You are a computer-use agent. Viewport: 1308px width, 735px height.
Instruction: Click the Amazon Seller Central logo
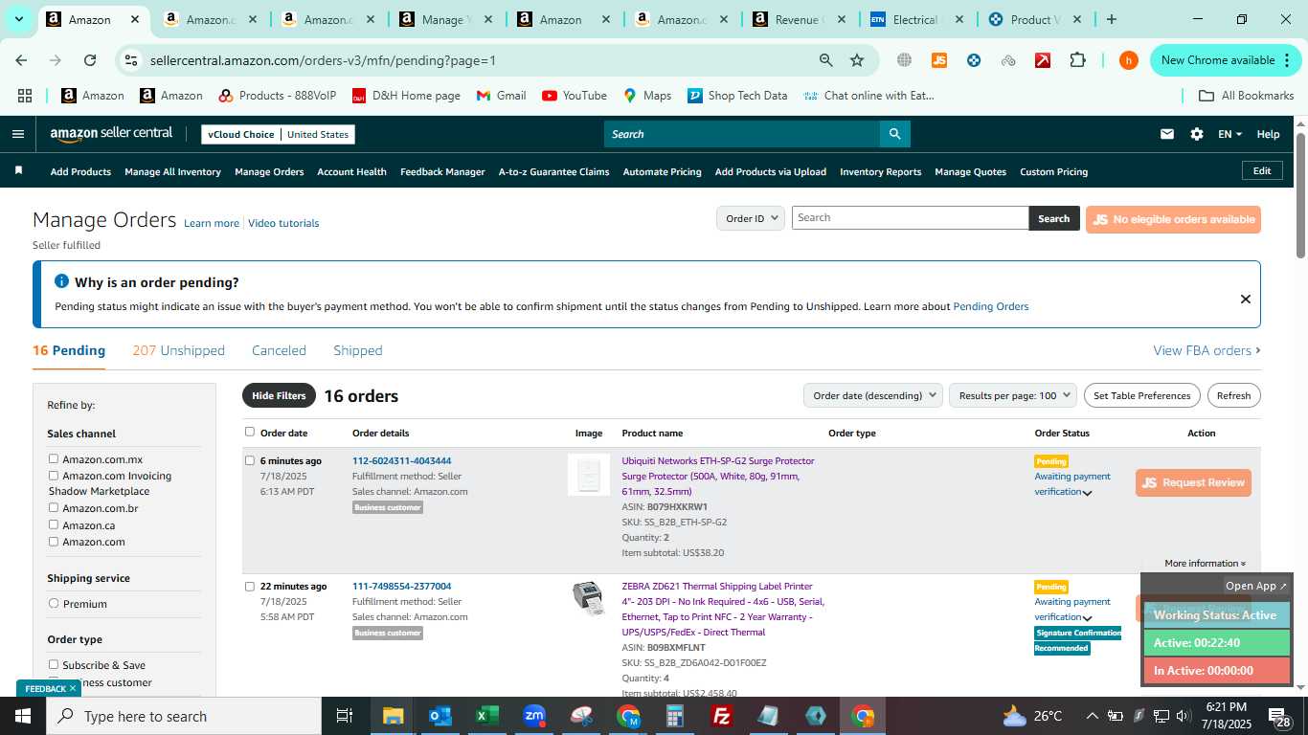pyautogui.click(x=111, y=134)
